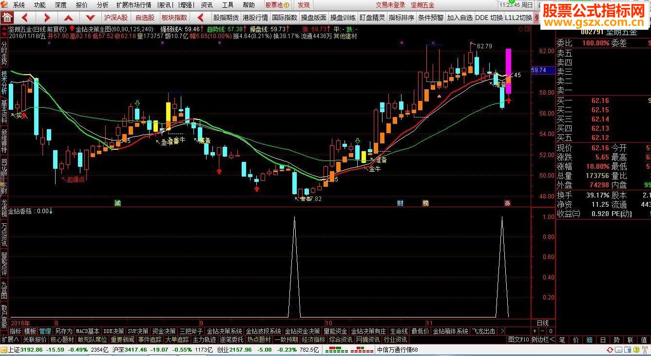Switch to 同花顺 side tab
The height and width of the screenshot is (356, 651).
(4, 169)
